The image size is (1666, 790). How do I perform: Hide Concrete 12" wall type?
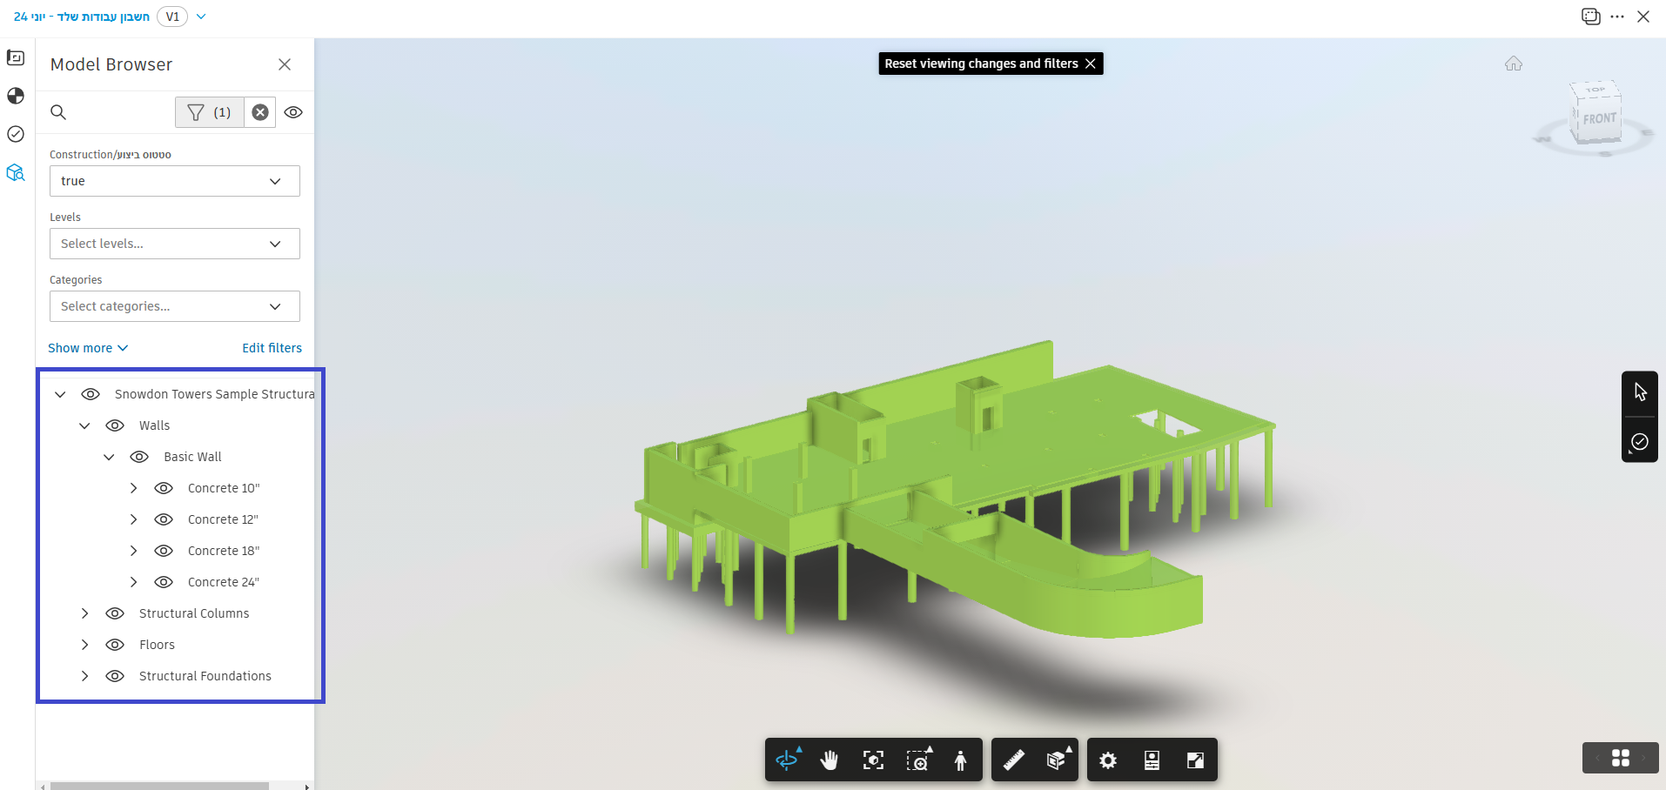164,519
